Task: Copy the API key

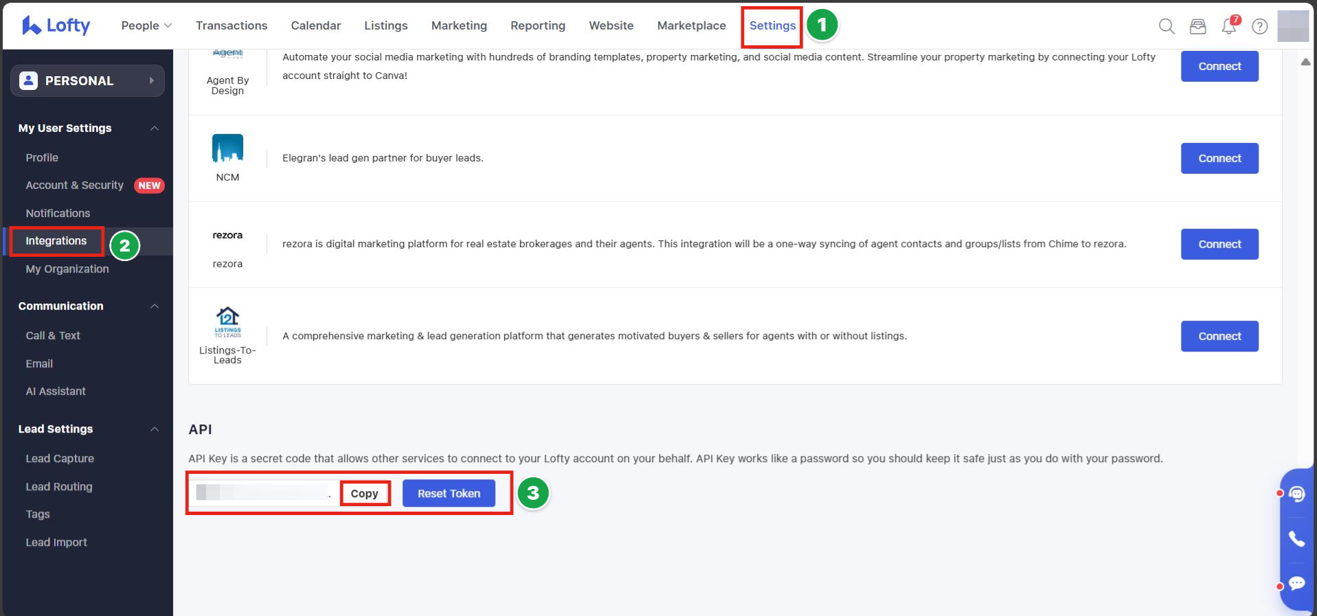Action: [x=365, y=494]
